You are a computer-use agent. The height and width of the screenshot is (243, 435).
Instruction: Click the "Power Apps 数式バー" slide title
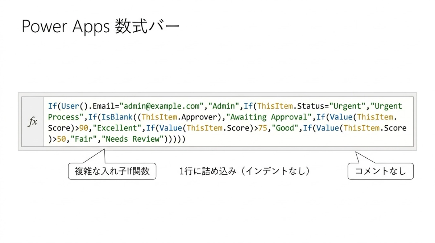click(100, 28)
